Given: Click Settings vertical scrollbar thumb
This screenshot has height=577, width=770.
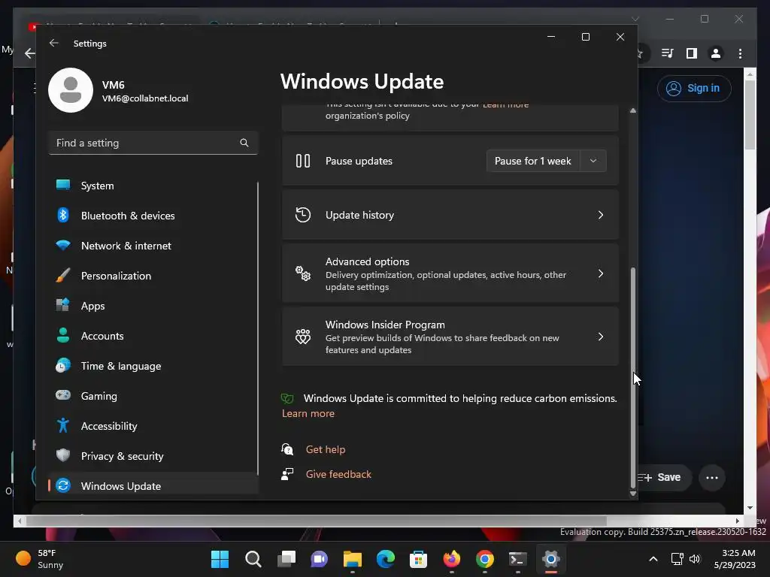Looking at the screenshot, I should click(x=633, y=378).
